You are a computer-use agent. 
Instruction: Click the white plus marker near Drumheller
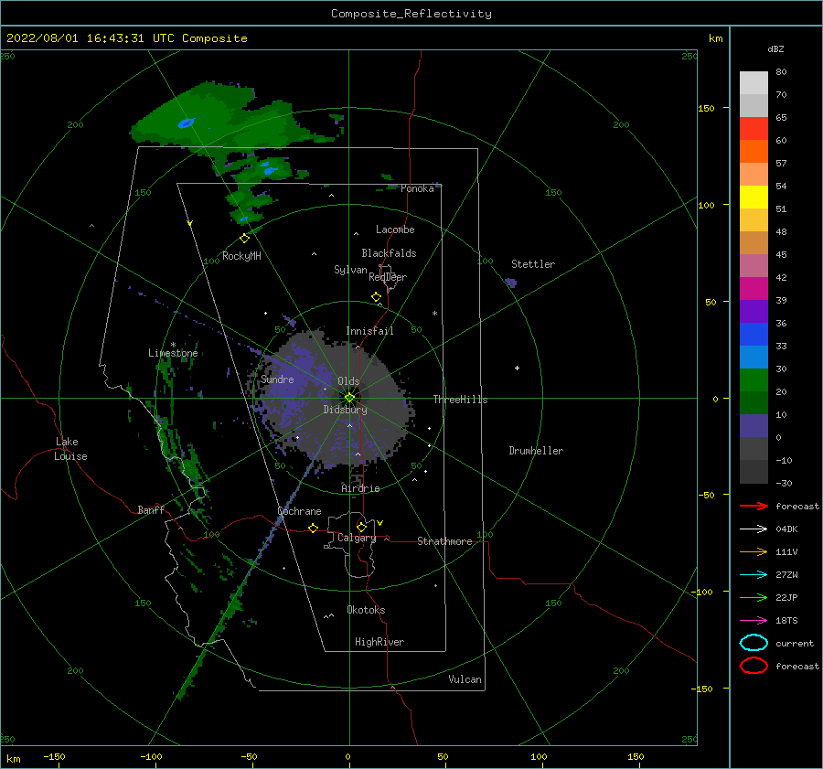coord(517,368)
